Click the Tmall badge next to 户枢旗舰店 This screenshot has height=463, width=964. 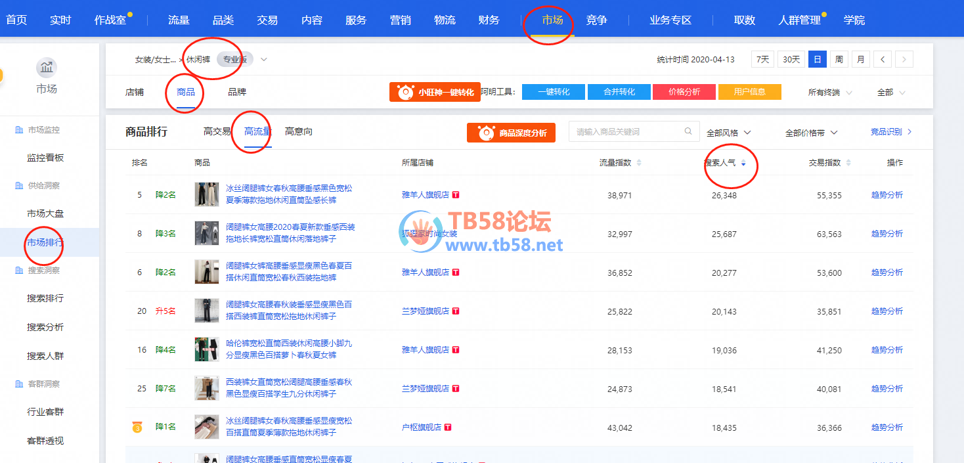pos(448,427)
